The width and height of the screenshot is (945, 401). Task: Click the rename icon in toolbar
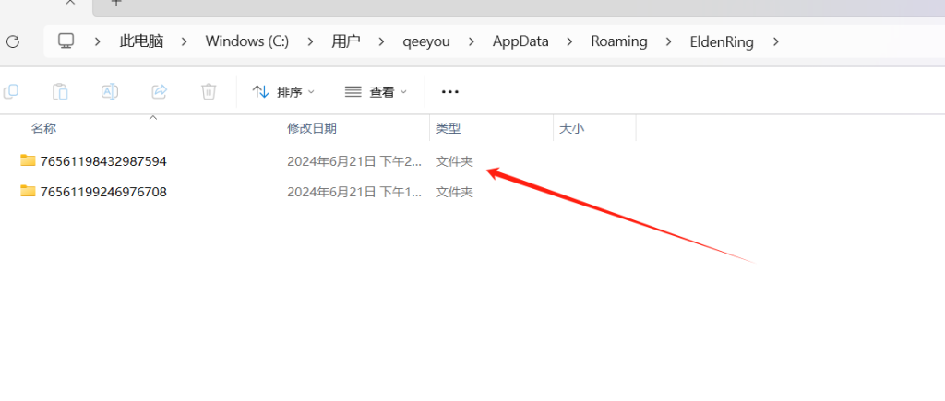point(109,91)
